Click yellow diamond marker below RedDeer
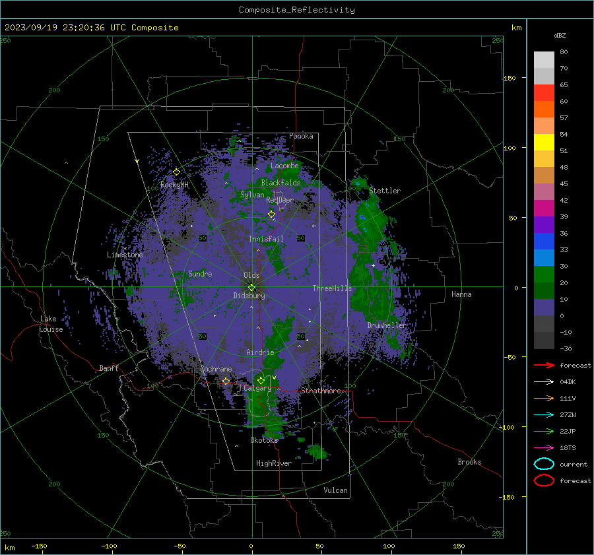Viewport: 594px width, 555px height. pyautogui.click(x=271, y=214)
